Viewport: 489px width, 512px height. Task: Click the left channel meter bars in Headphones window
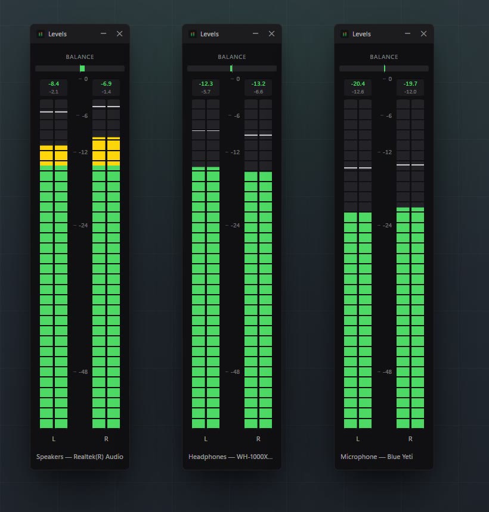(x=206, y=264)
